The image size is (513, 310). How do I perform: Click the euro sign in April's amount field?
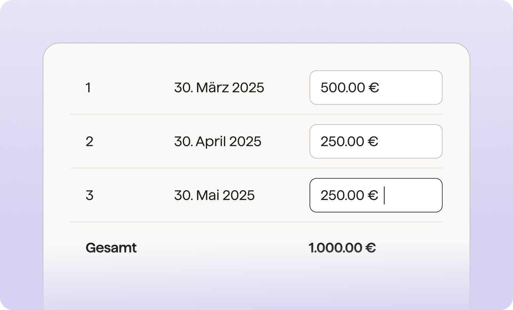coord(373,142)
